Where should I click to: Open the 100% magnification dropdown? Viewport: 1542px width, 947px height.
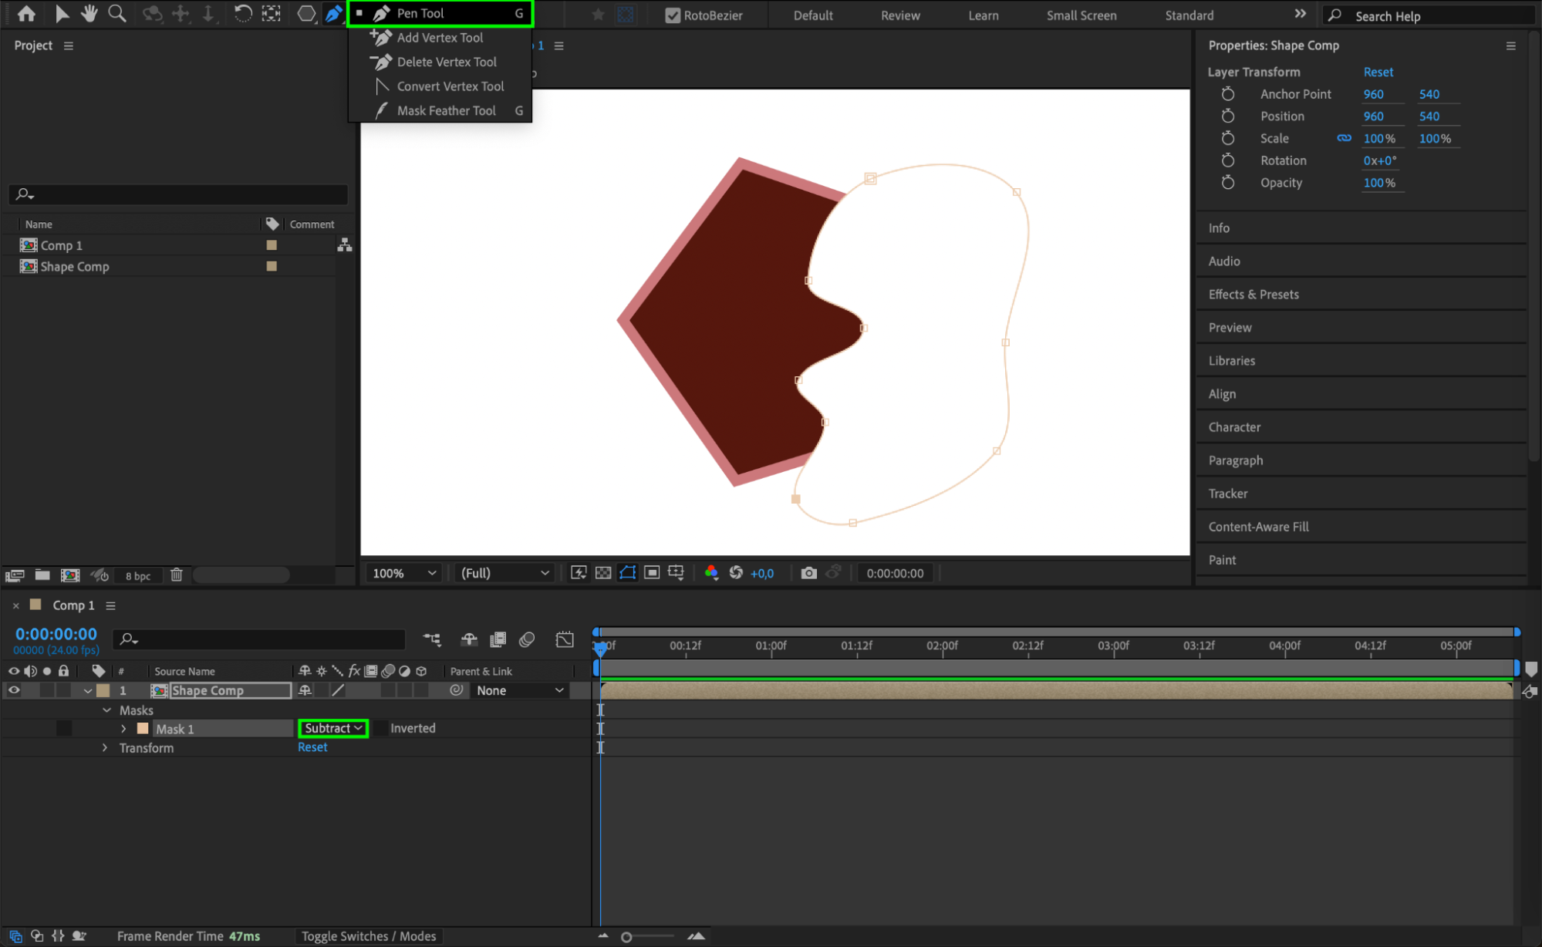pyautogui.click(x=404, y=573)
